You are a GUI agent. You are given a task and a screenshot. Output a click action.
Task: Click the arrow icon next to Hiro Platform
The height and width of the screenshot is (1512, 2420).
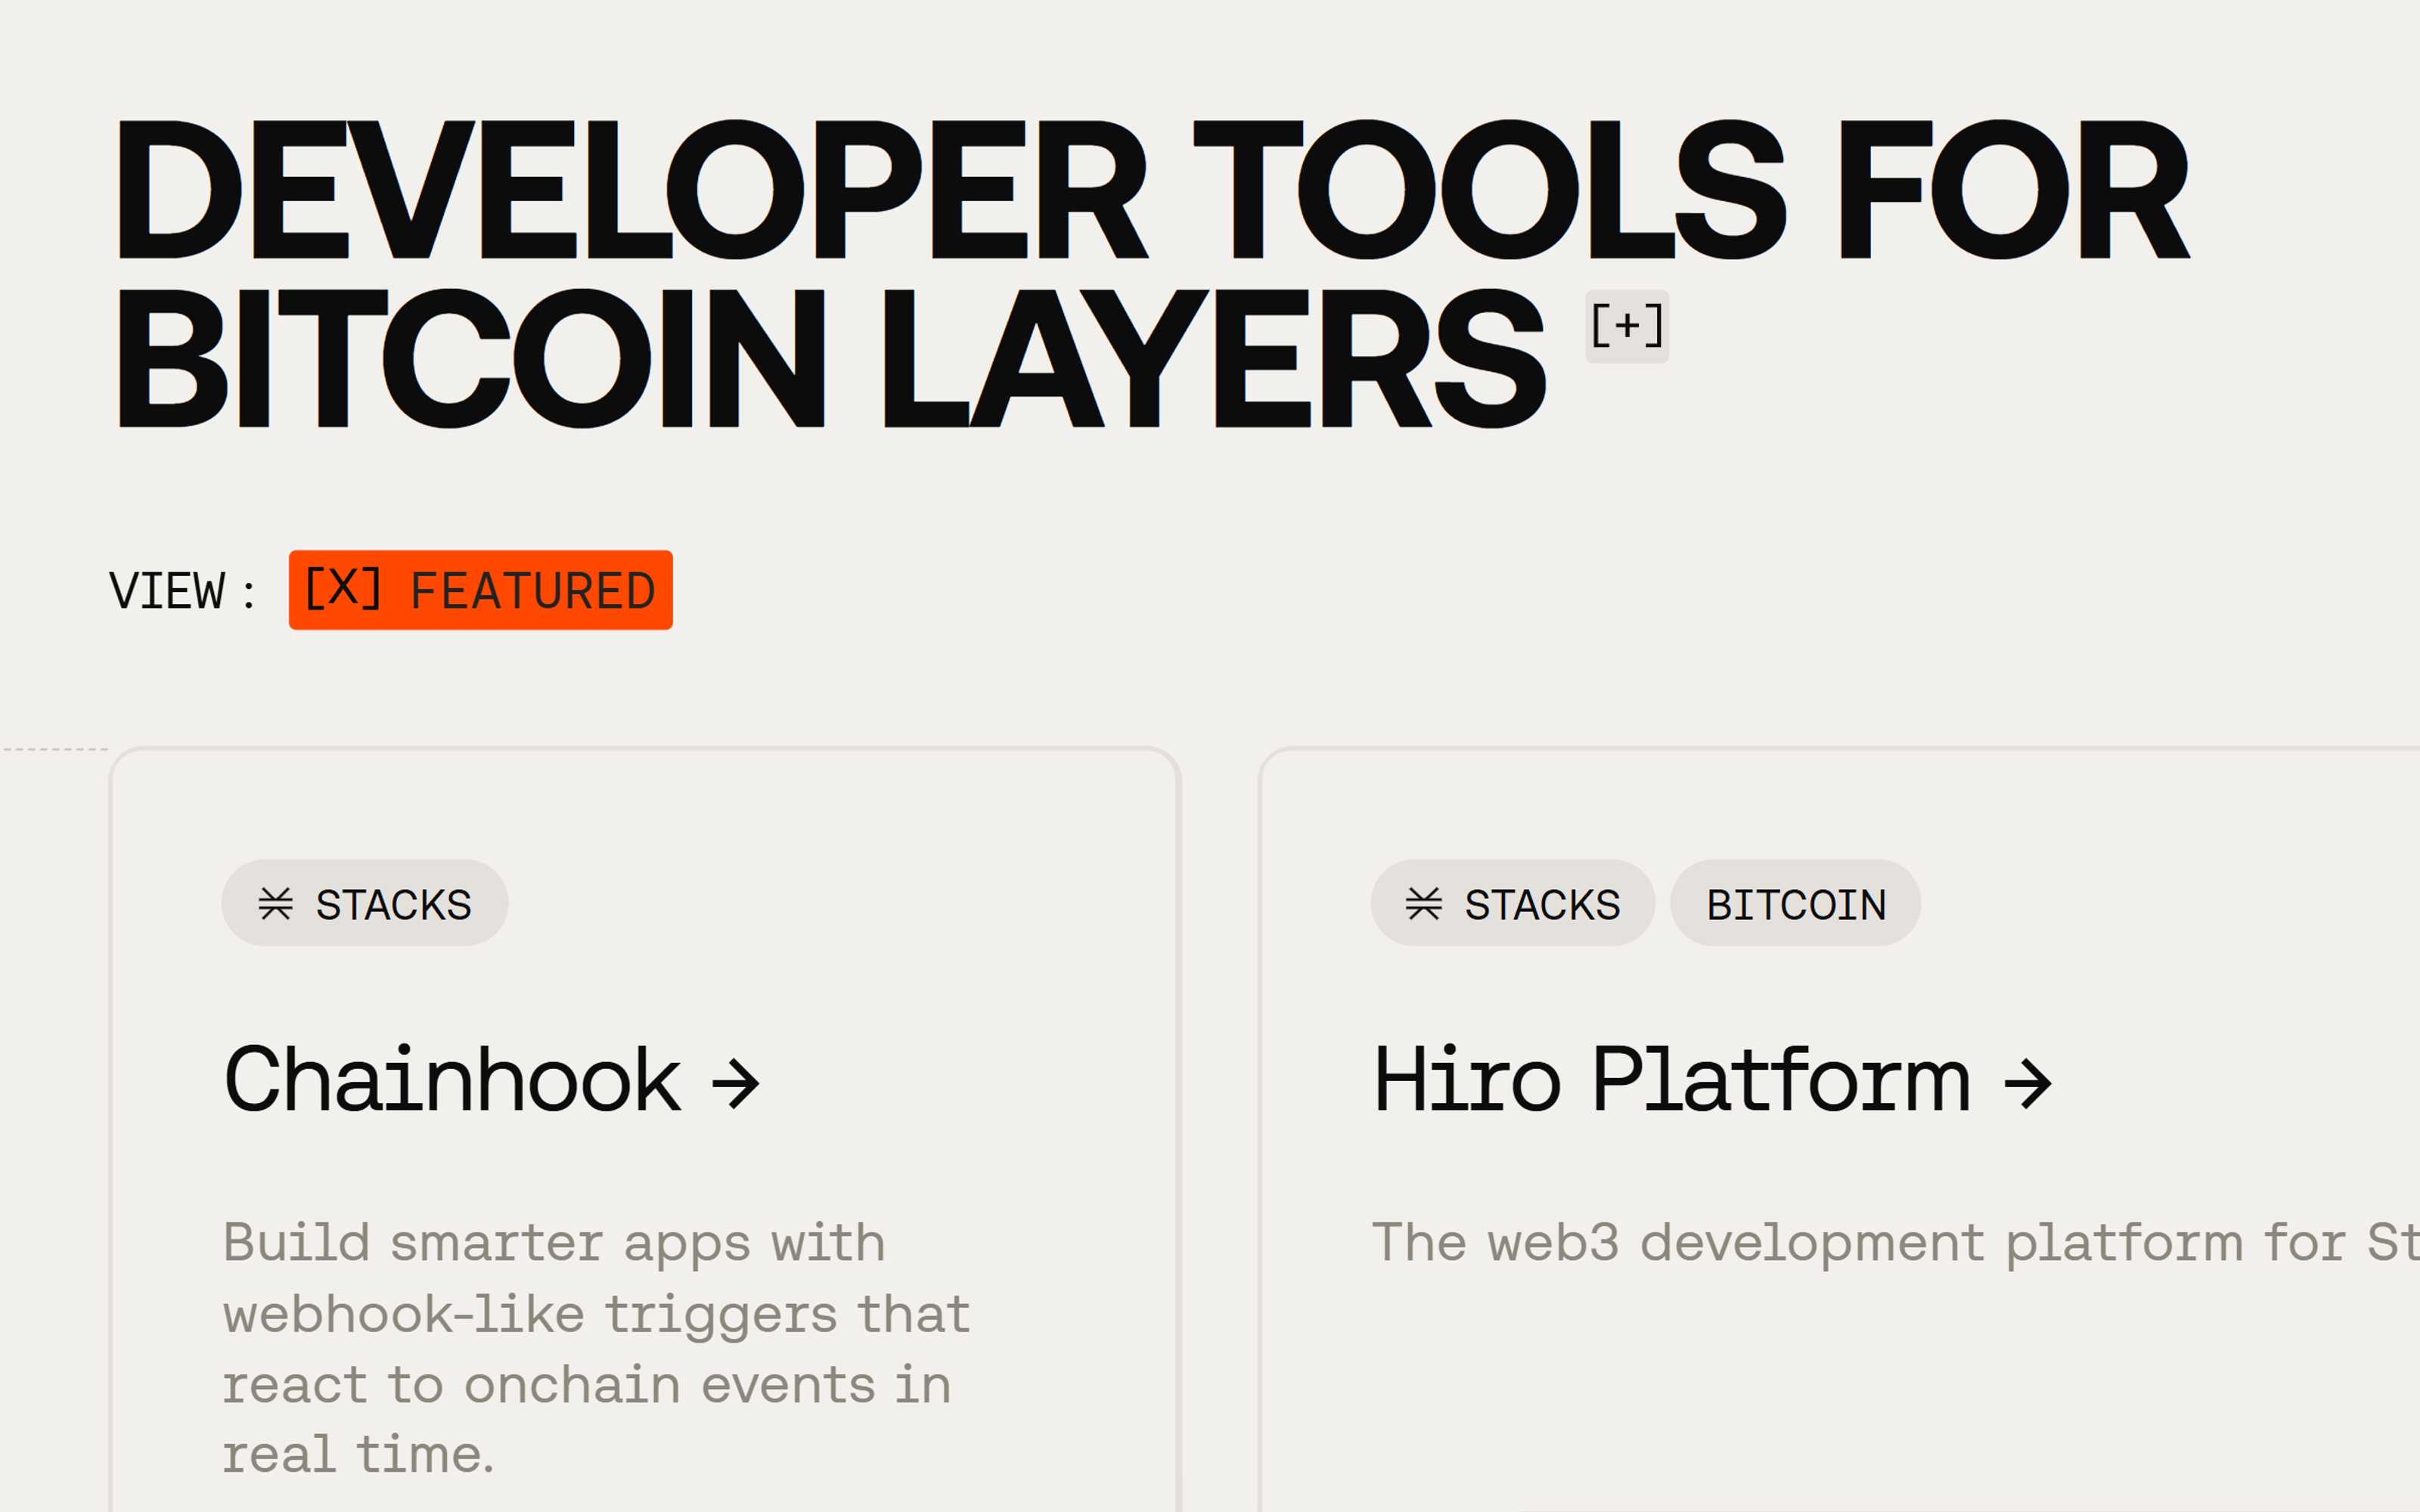pos(2028,1084)
